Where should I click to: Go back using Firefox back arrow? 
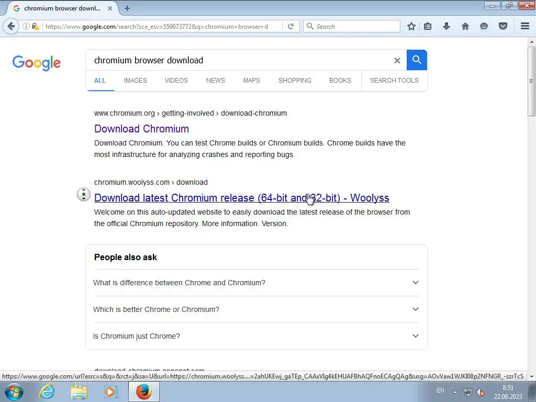click(11, 26)
